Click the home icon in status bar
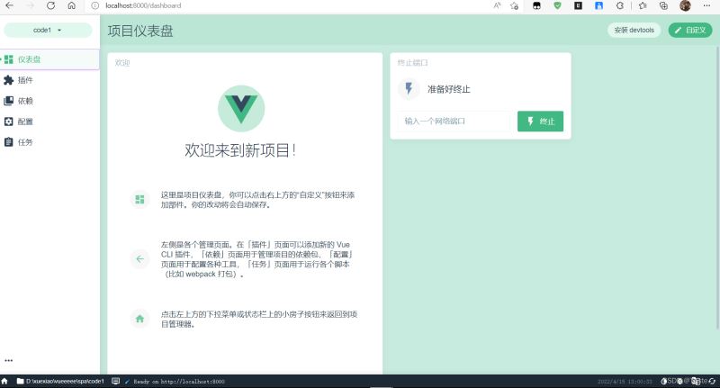Screen dimensions: 720x388 [x=4, y=381]
